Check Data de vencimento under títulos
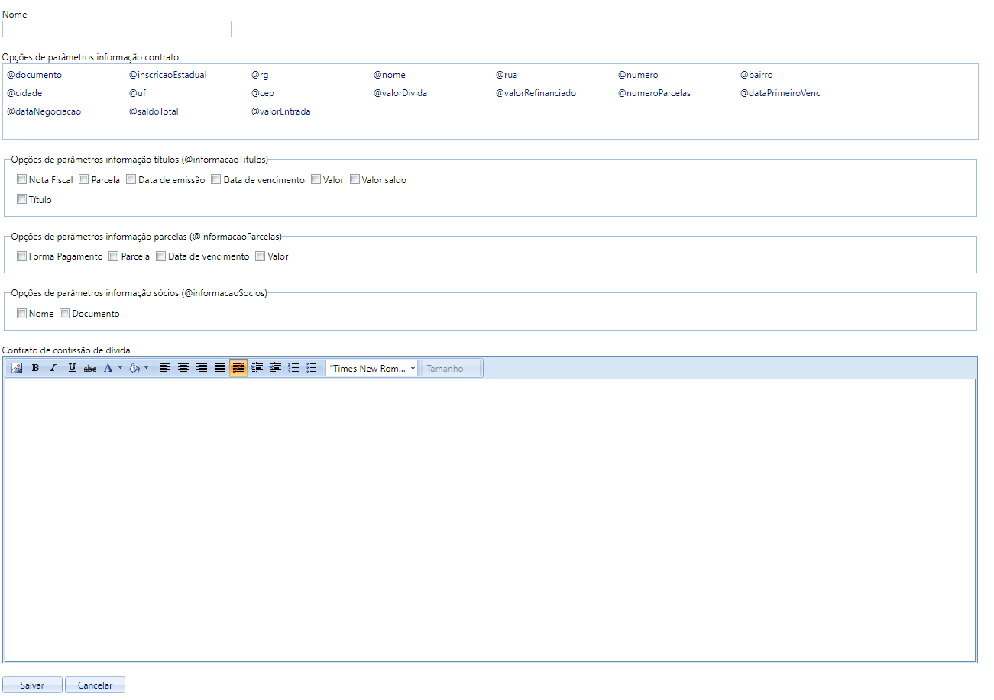 tap(216, 180)
